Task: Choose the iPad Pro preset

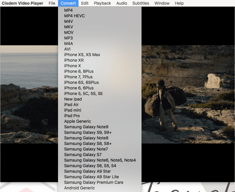Action: point(100,116)
